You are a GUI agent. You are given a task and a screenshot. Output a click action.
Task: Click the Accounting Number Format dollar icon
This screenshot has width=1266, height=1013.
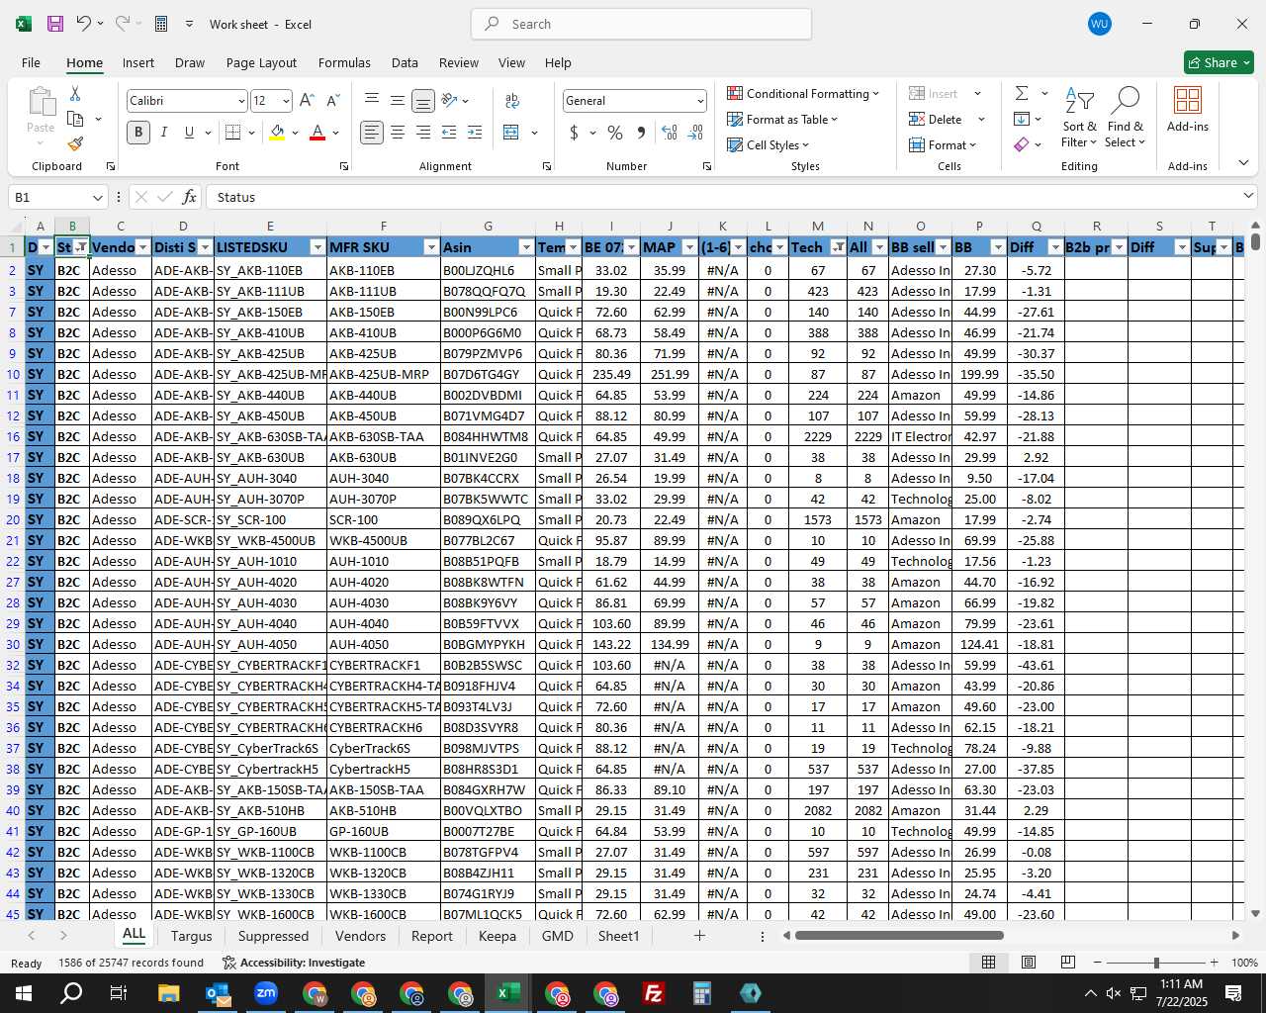[x=574, y=132]
